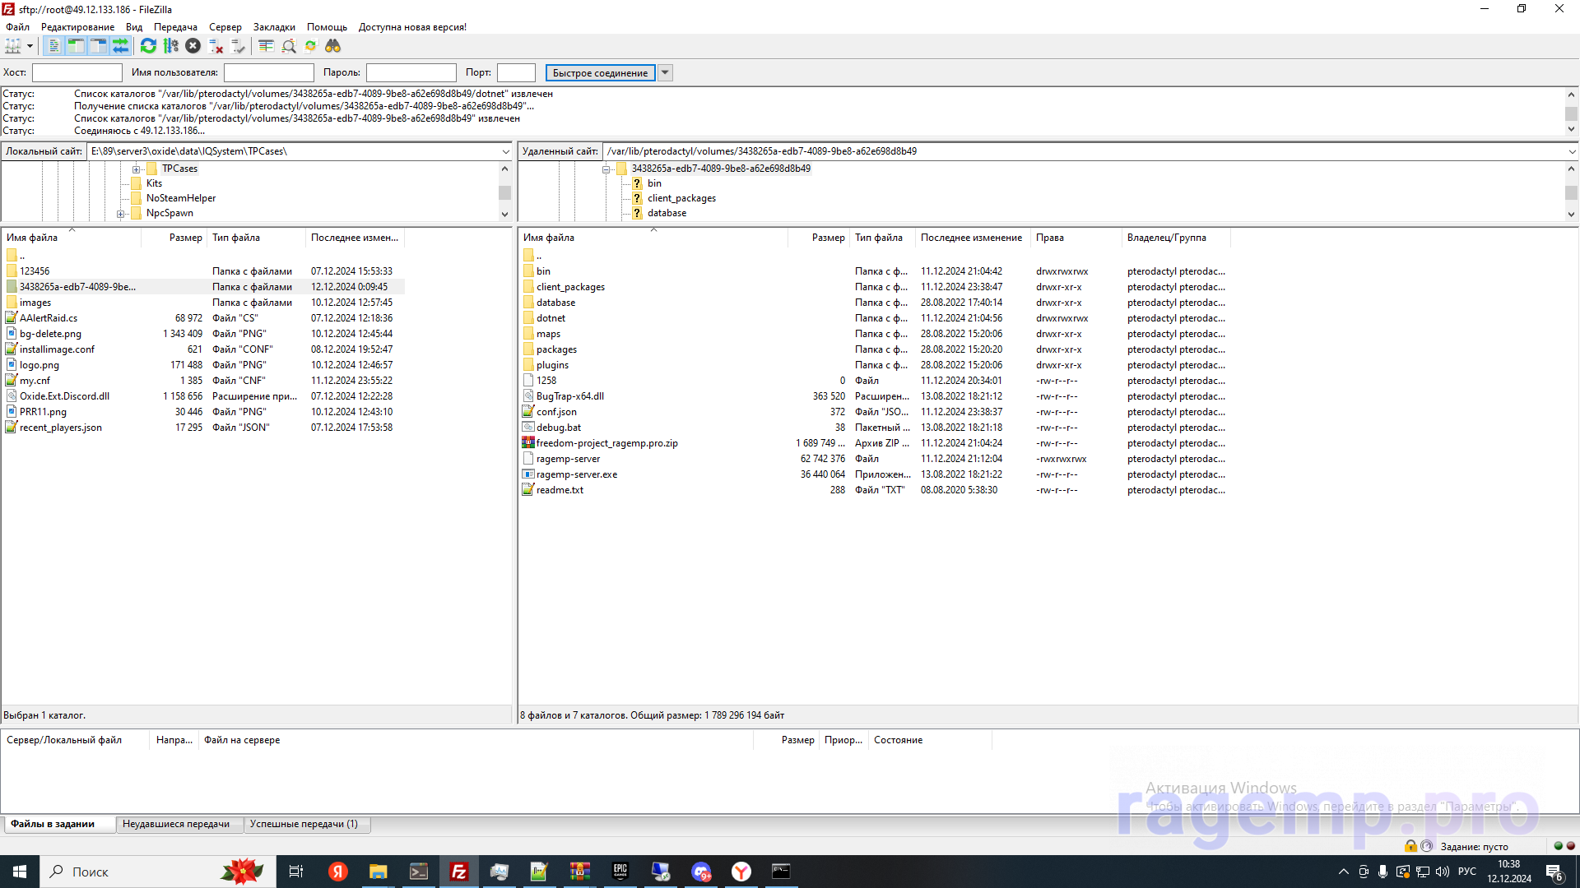The height and width of the screenshot is (888, 1580).
Task: Expand the TPCases folder in local tree
Action: point(137,169)
